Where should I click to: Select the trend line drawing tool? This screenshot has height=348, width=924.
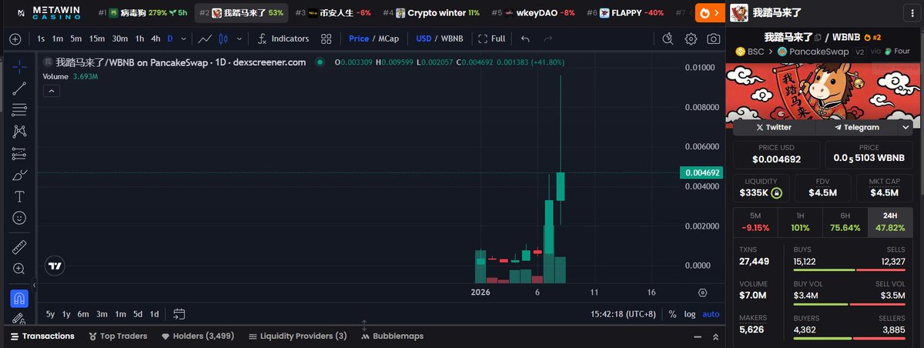click(19, 89)
